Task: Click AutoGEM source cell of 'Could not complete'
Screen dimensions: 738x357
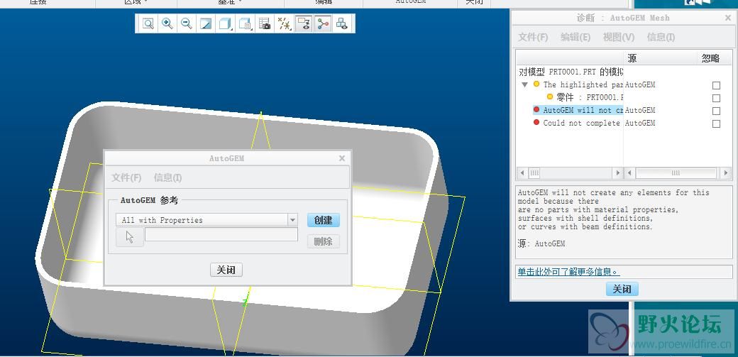Action: pyautogui.click(x=639, y=123)
